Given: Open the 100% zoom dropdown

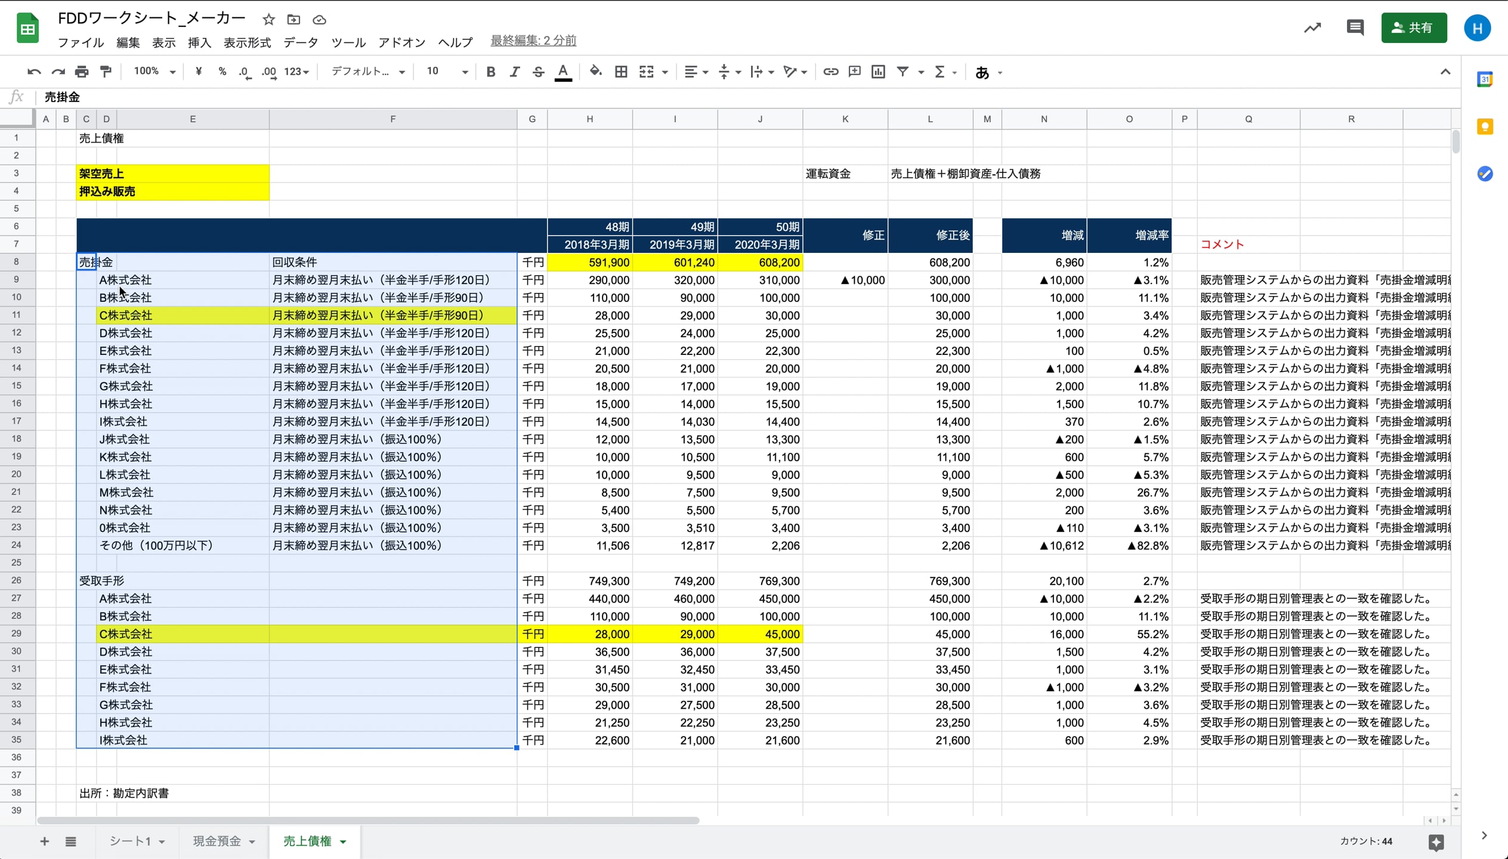Looking at the screenshot, I should point(154,72).
